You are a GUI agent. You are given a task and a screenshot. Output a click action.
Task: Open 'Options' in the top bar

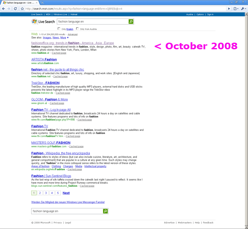(x=200, y=14)
